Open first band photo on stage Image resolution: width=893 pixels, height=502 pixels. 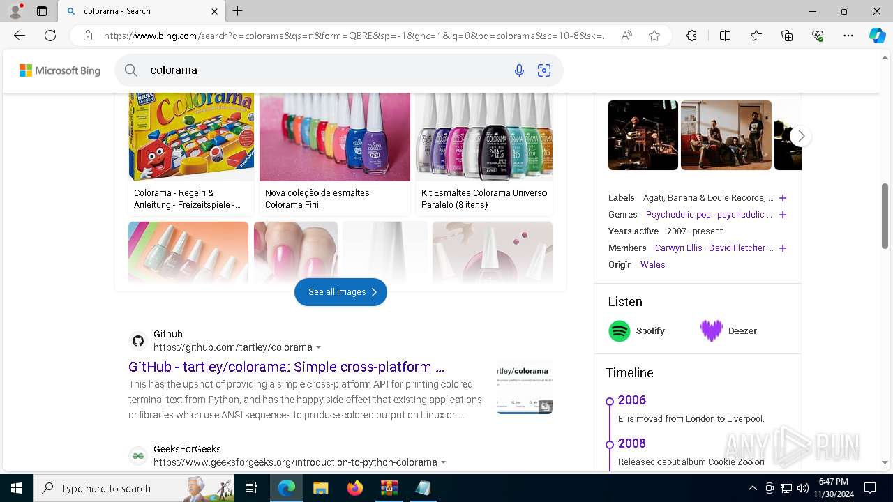[643, 135]
